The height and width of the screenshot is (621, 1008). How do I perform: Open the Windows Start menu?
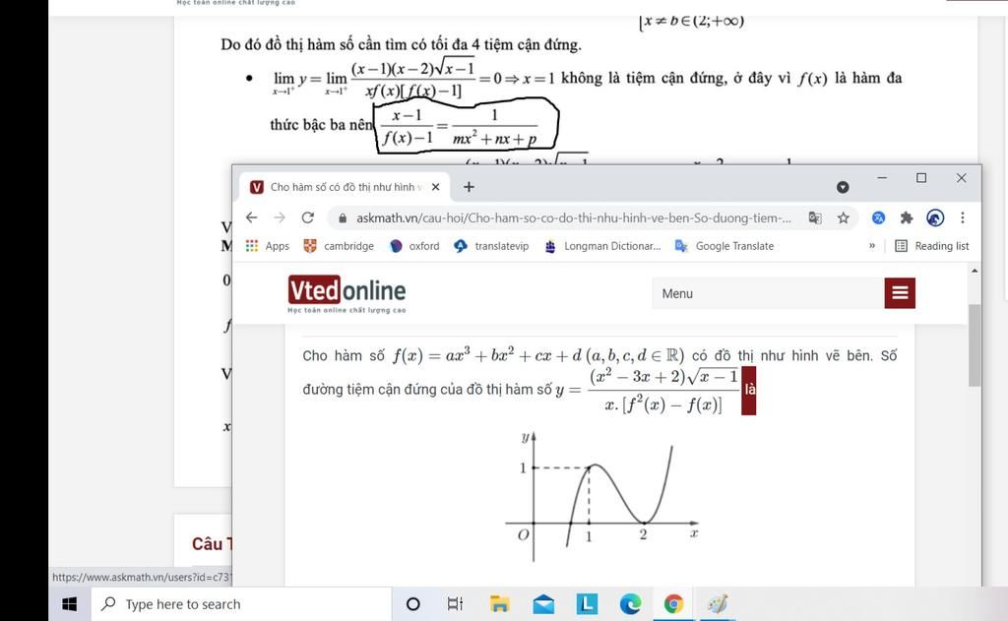[70, 603]
